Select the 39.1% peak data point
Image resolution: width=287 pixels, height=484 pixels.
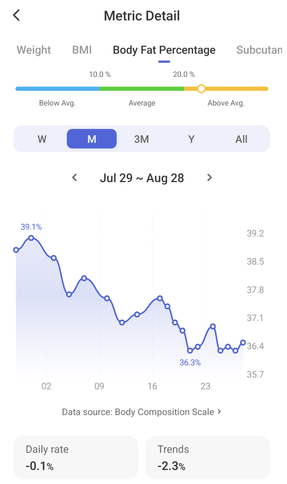[x=31, y=238]
